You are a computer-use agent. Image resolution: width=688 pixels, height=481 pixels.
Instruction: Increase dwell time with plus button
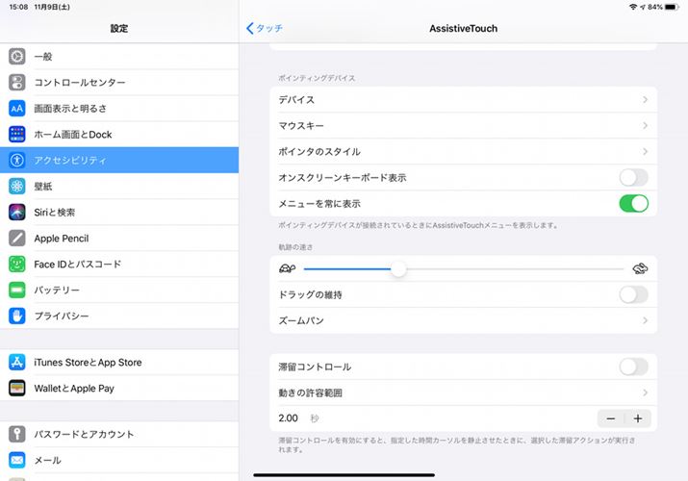(638, 418)
